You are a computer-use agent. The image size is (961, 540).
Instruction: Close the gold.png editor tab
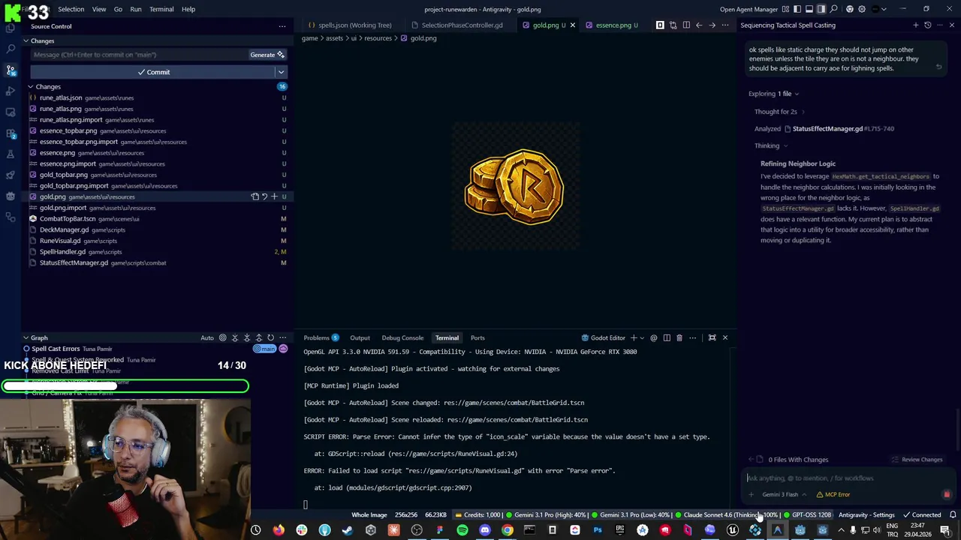point(572,25)
